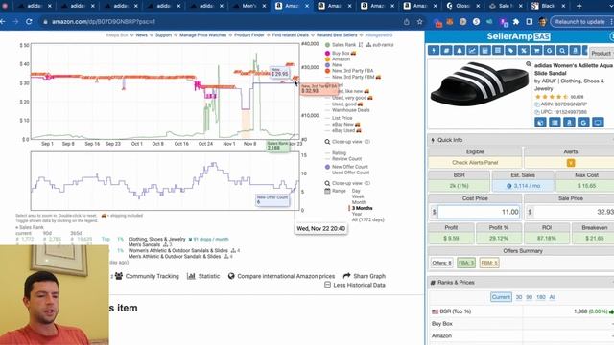The width and height of the screenshot is (614, 345).
Task: Toggle Warehouse Deals series in legend
Action: 347,110
